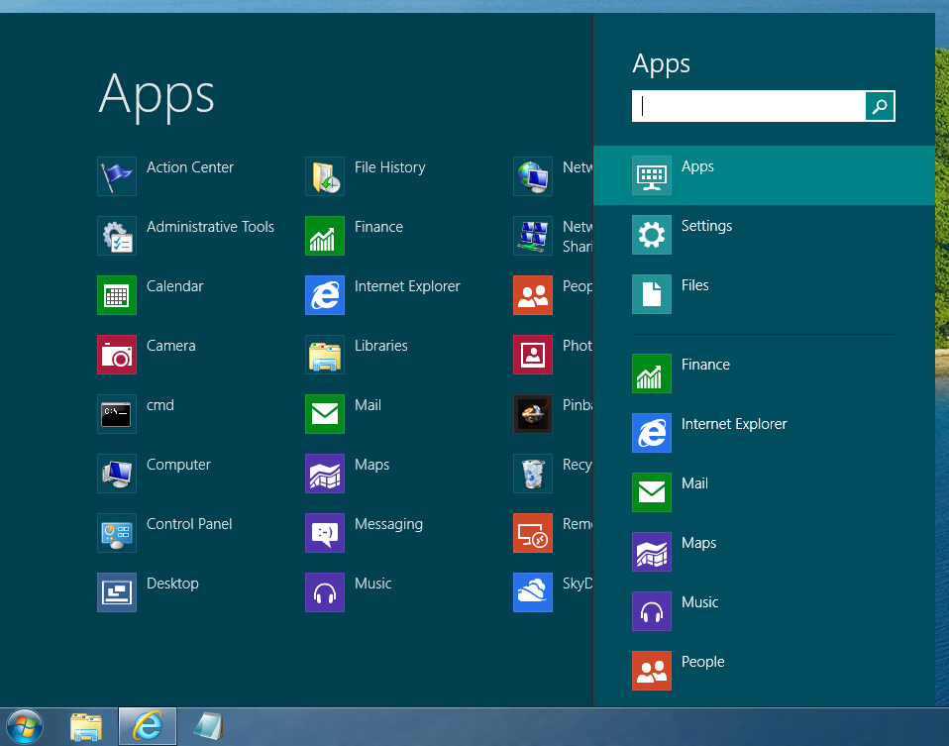Click the "Desktop" label
Image resolution: width=949 pixels, height=746 pixels.
pyautogui.click(x=172, y=584)
